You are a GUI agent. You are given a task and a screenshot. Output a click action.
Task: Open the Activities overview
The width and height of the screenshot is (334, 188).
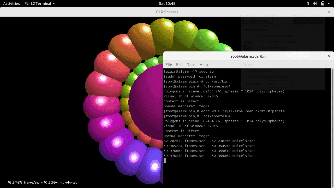click(11, 3)
